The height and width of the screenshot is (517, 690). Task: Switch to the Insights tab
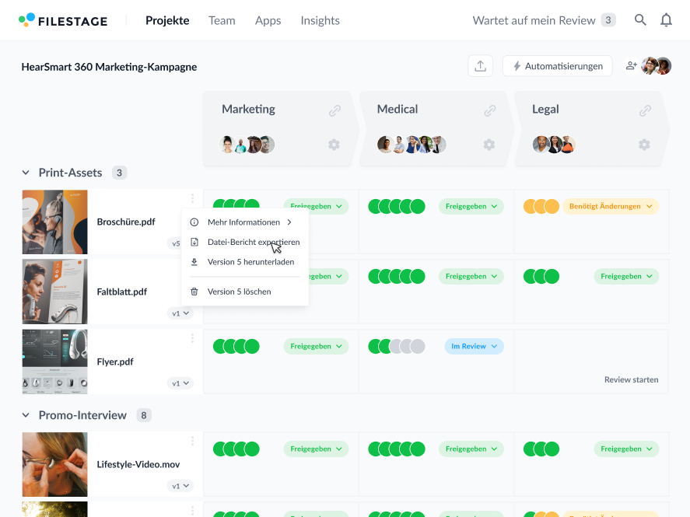tap(320, 20)
